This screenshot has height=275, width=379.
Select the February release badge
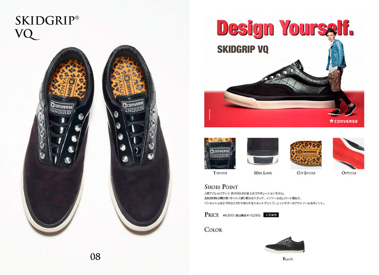tap(271, 215)
